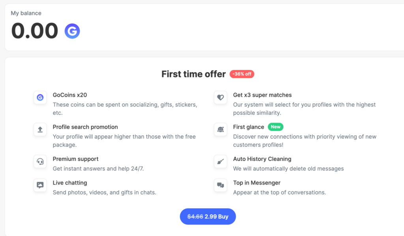Select the Profile search promotion title

[85, 127]
